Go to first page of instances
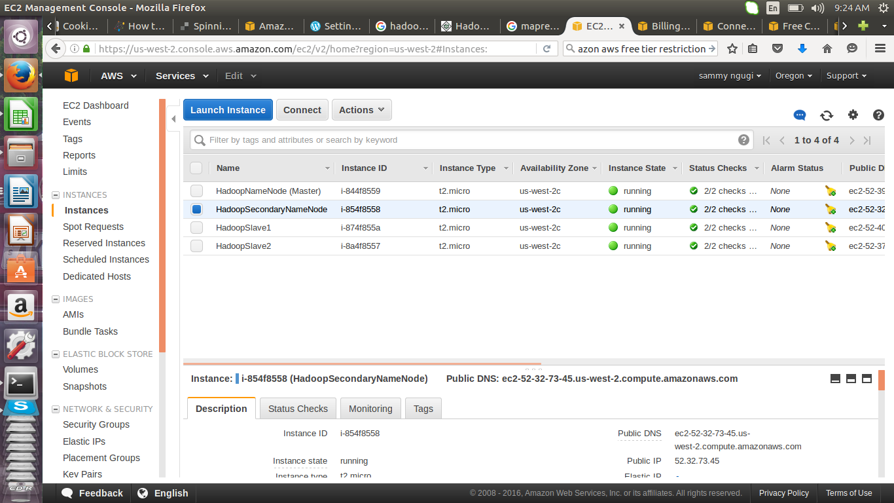Screen dimensions: 894x503 pos(766,140)
